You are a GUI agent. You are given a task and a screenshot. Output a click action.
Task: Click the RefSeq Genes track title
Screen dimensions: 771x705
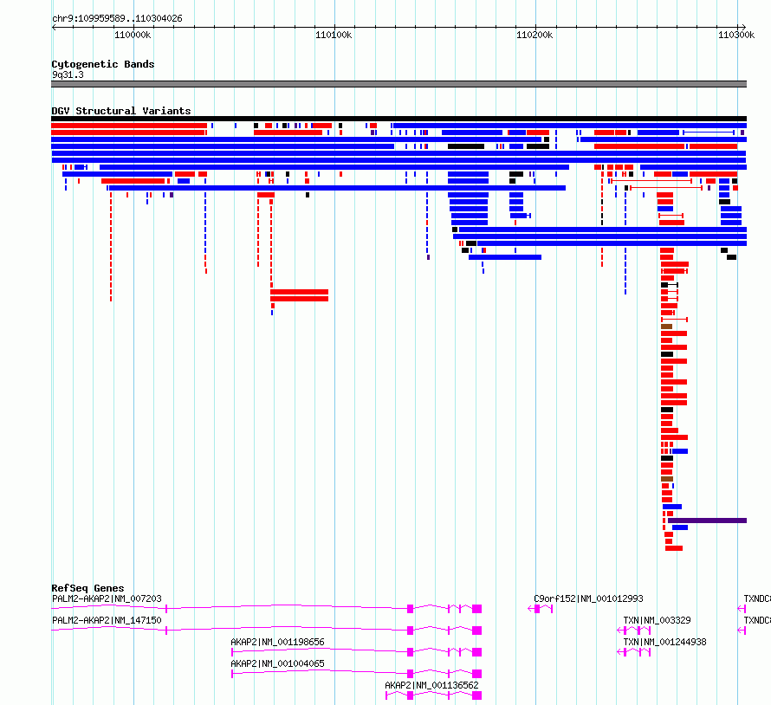[87, 588]
